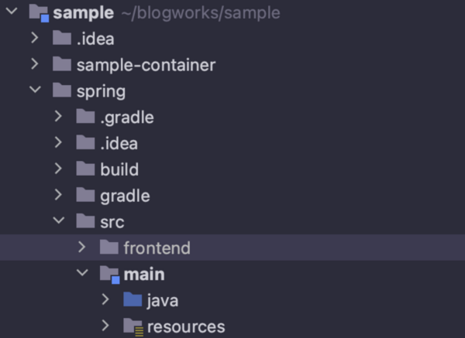This screenshot has width=465, height=338.
Task: Collapse the sample root project node
Action: coord(12,12)
